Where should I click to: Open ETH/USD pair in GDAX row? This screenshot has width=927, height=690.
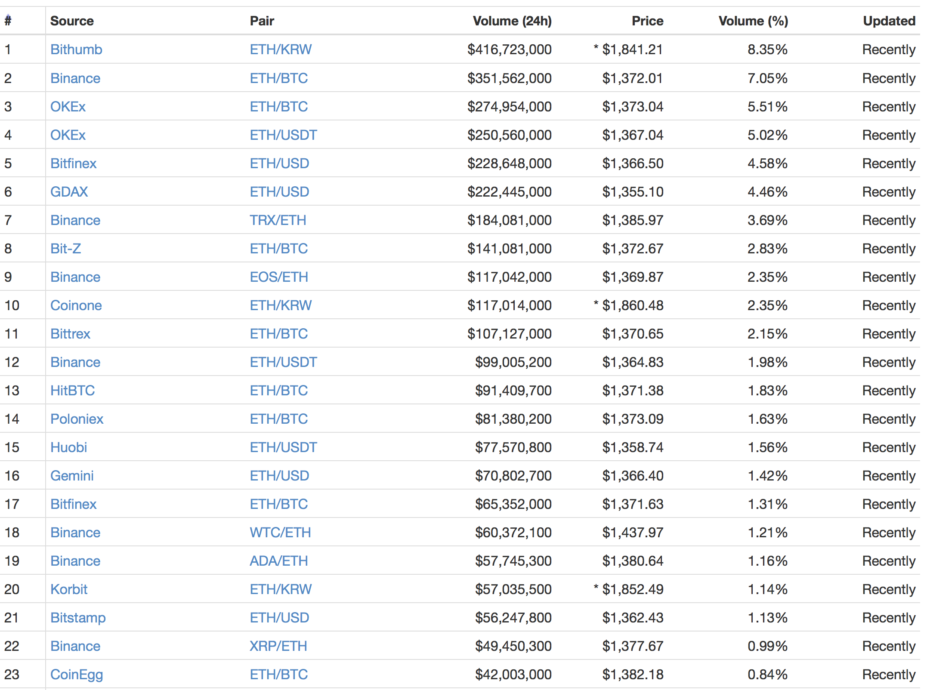click(280, 192)
